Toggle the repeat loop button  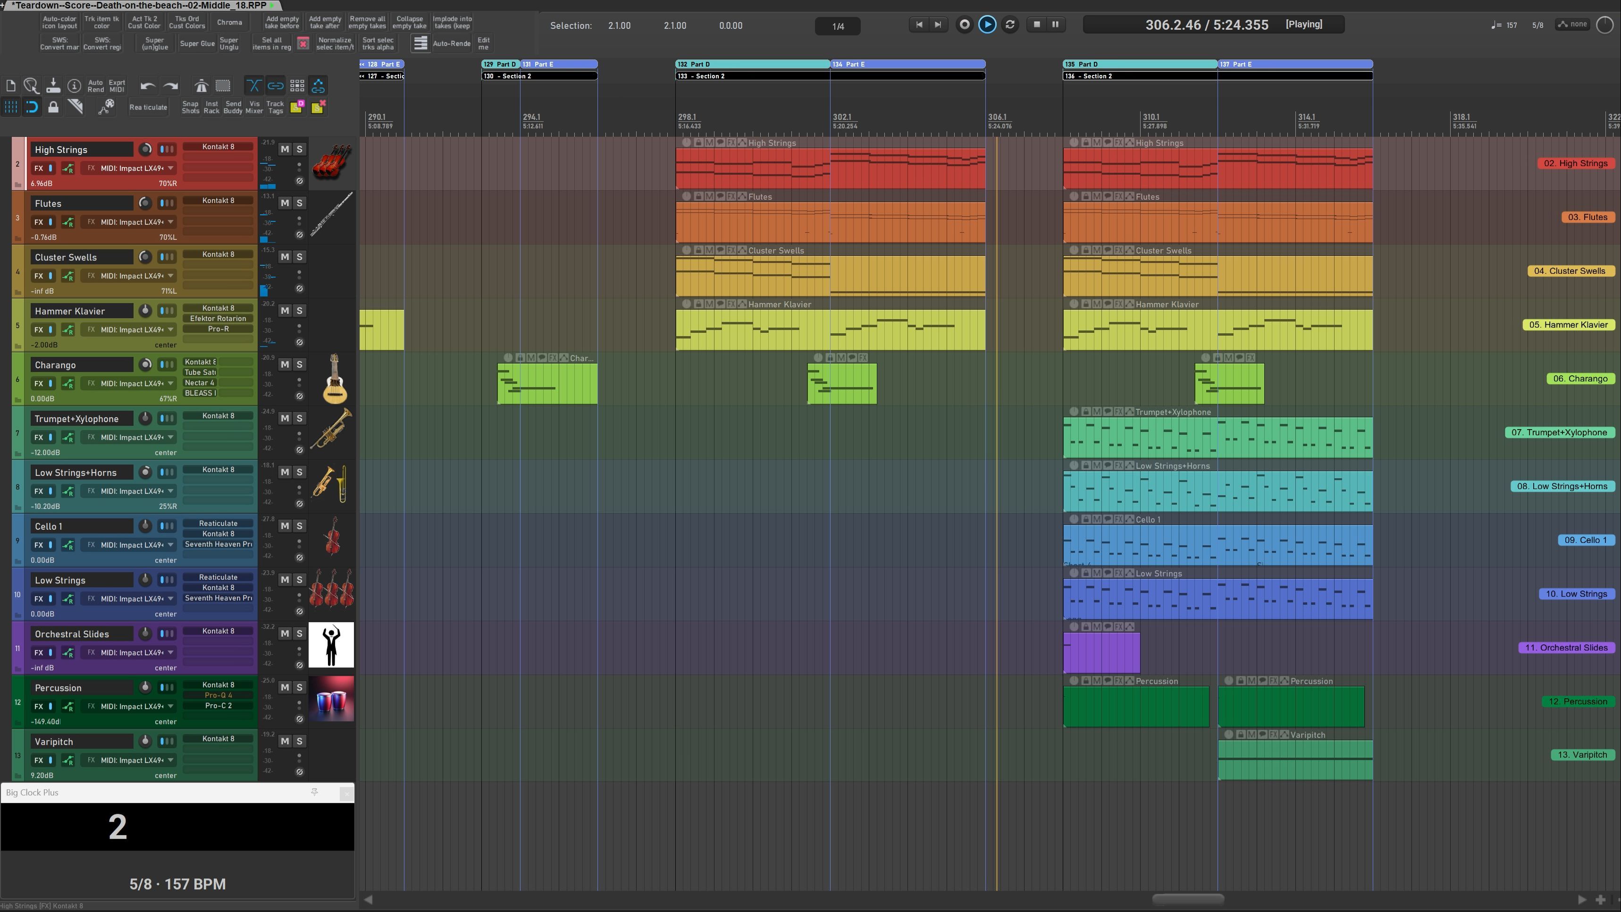(1010, 25)
